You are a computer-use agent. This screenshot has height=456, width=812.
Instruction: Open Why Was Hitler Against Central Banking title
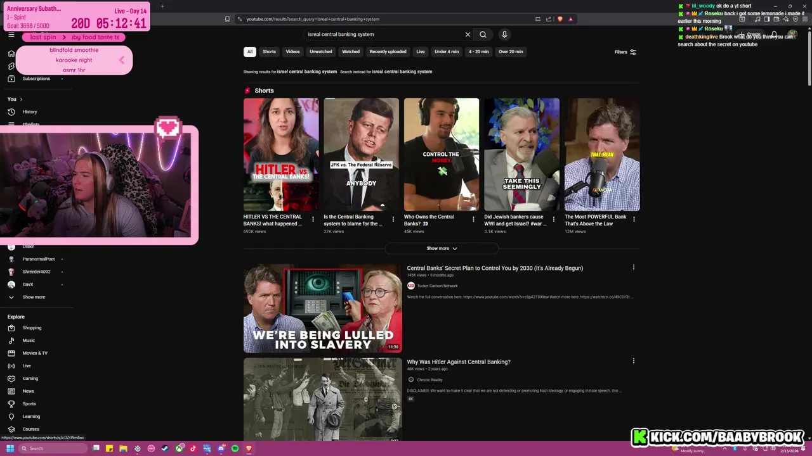click(459, 362)
